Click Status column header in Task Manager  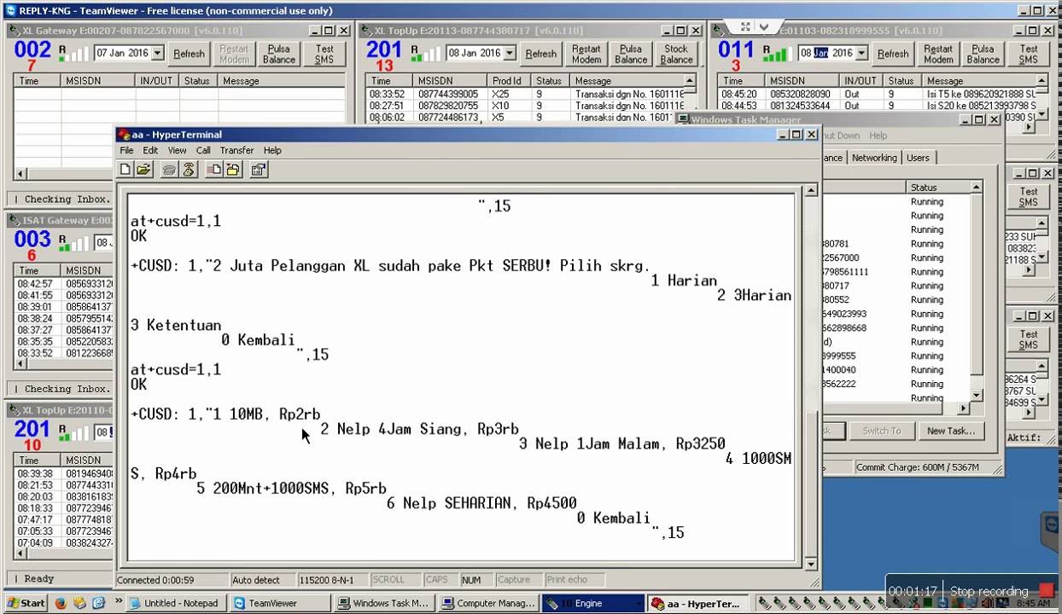coord(937,188)
